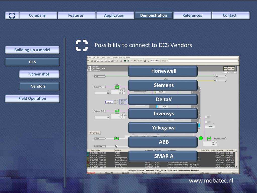
Task: Open the Screenshot sub-item
Action: pos(39,74)
